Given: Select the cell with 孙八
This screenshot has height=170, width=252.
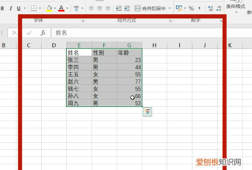Looking at the screenshot, I should click(x=79, y=96).
